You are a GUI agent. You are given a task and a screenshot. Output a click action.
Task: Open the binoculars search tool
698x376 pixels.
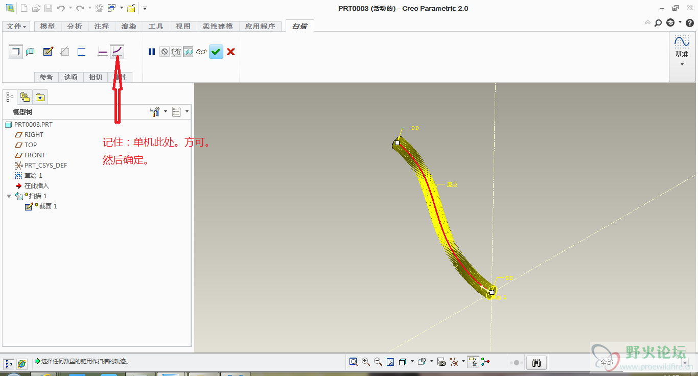pos(537,363)
